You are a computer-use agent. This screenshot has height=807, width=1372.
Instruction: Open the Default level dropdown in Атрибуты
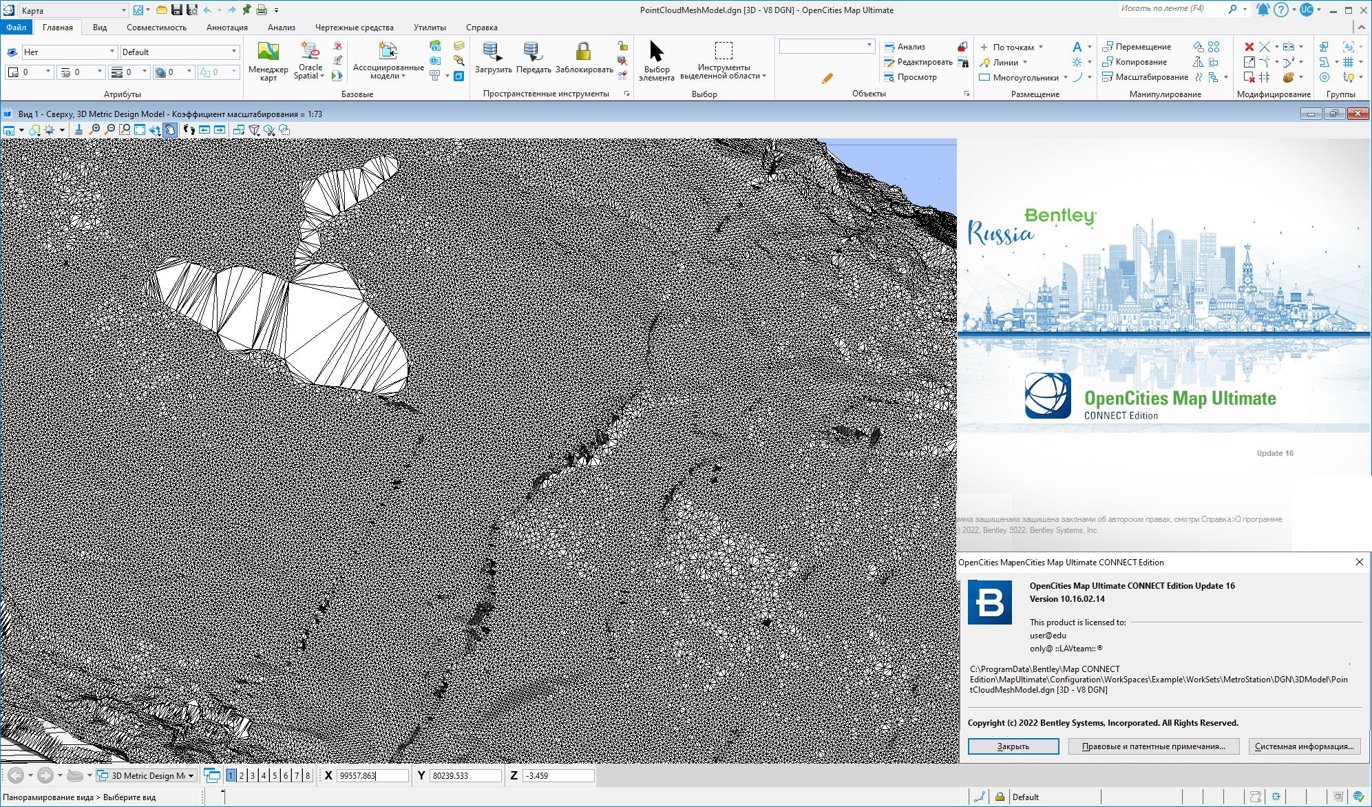point(180,52)
